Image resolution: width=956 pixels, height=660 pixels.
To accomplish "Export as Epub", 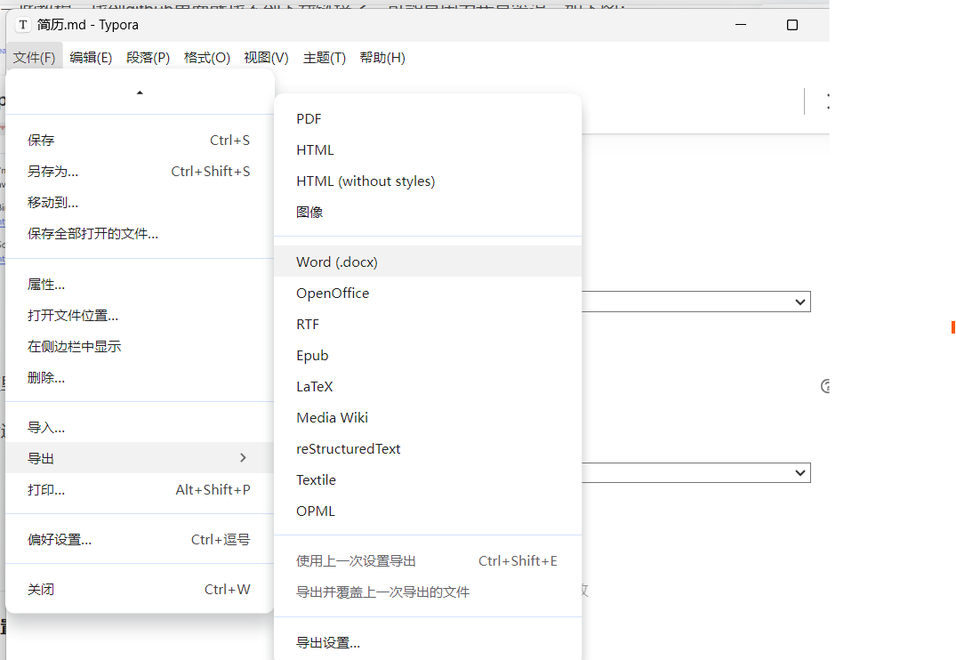I will tap(428, 356).
